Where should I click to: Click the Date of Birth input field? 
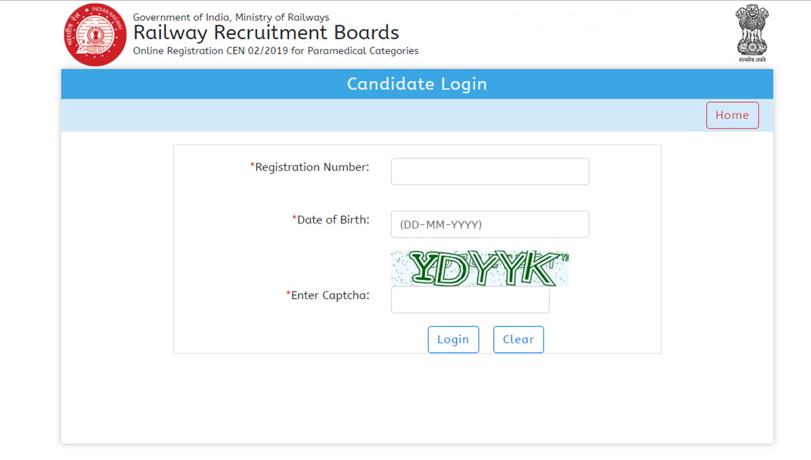pos(490,224)
